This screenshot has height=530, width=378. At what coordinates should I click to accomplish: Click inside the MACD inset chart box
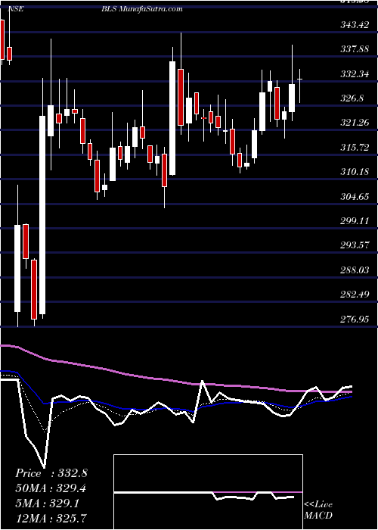point(208,492)
